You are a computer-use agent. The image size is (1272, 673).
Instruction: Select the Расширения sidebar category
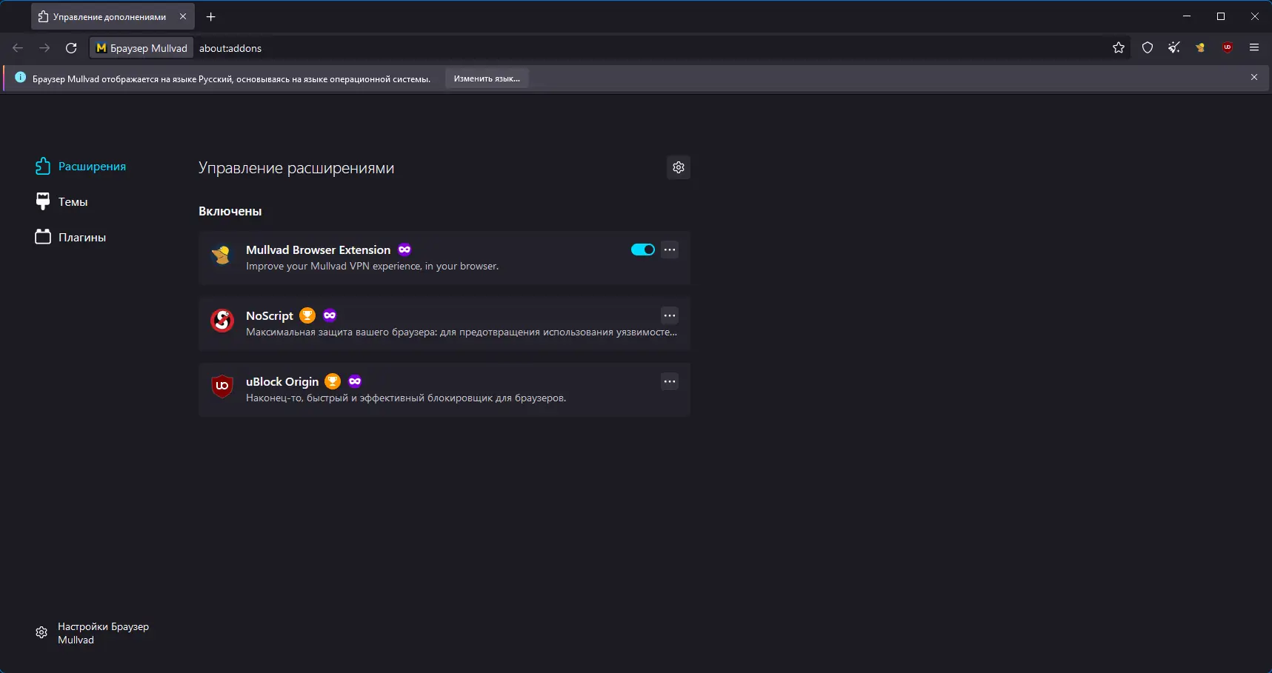[x=81, y=167]
